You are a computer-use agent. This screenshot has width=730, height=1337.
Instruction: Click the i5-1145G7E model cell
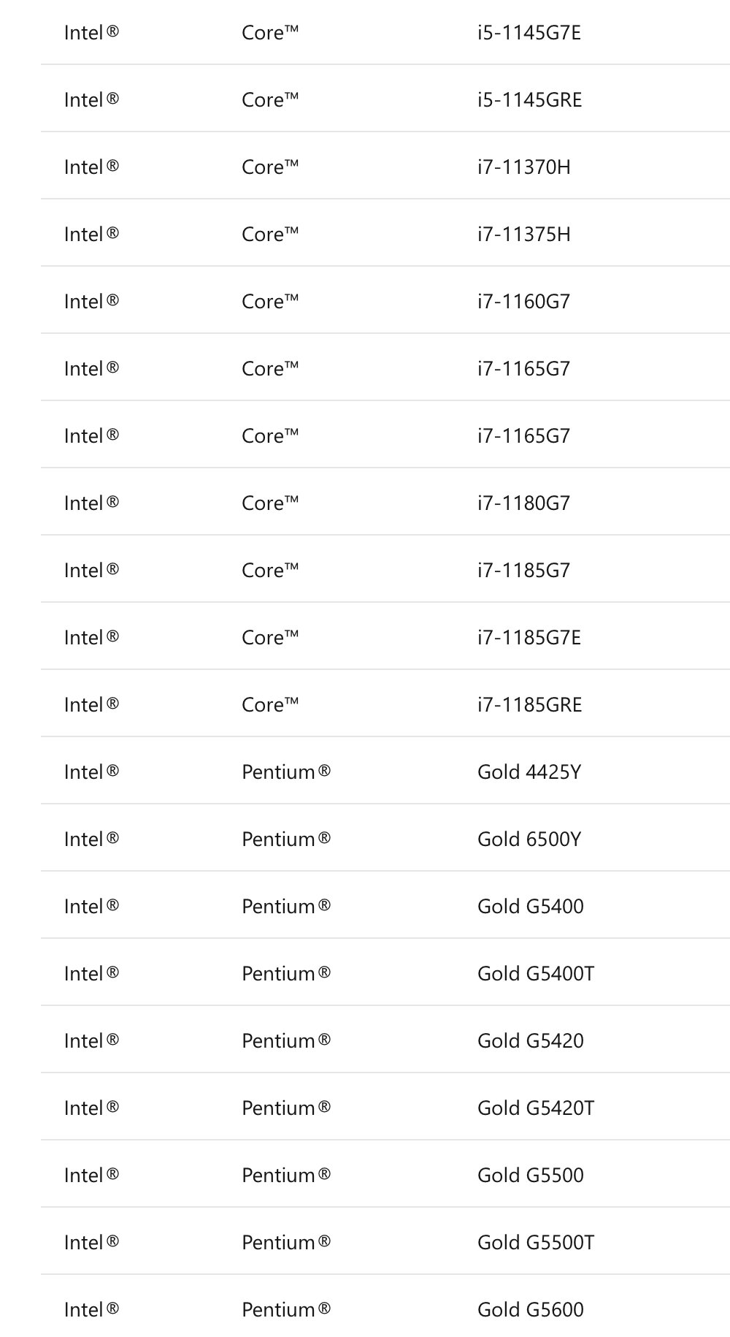[x=529, y=33]
